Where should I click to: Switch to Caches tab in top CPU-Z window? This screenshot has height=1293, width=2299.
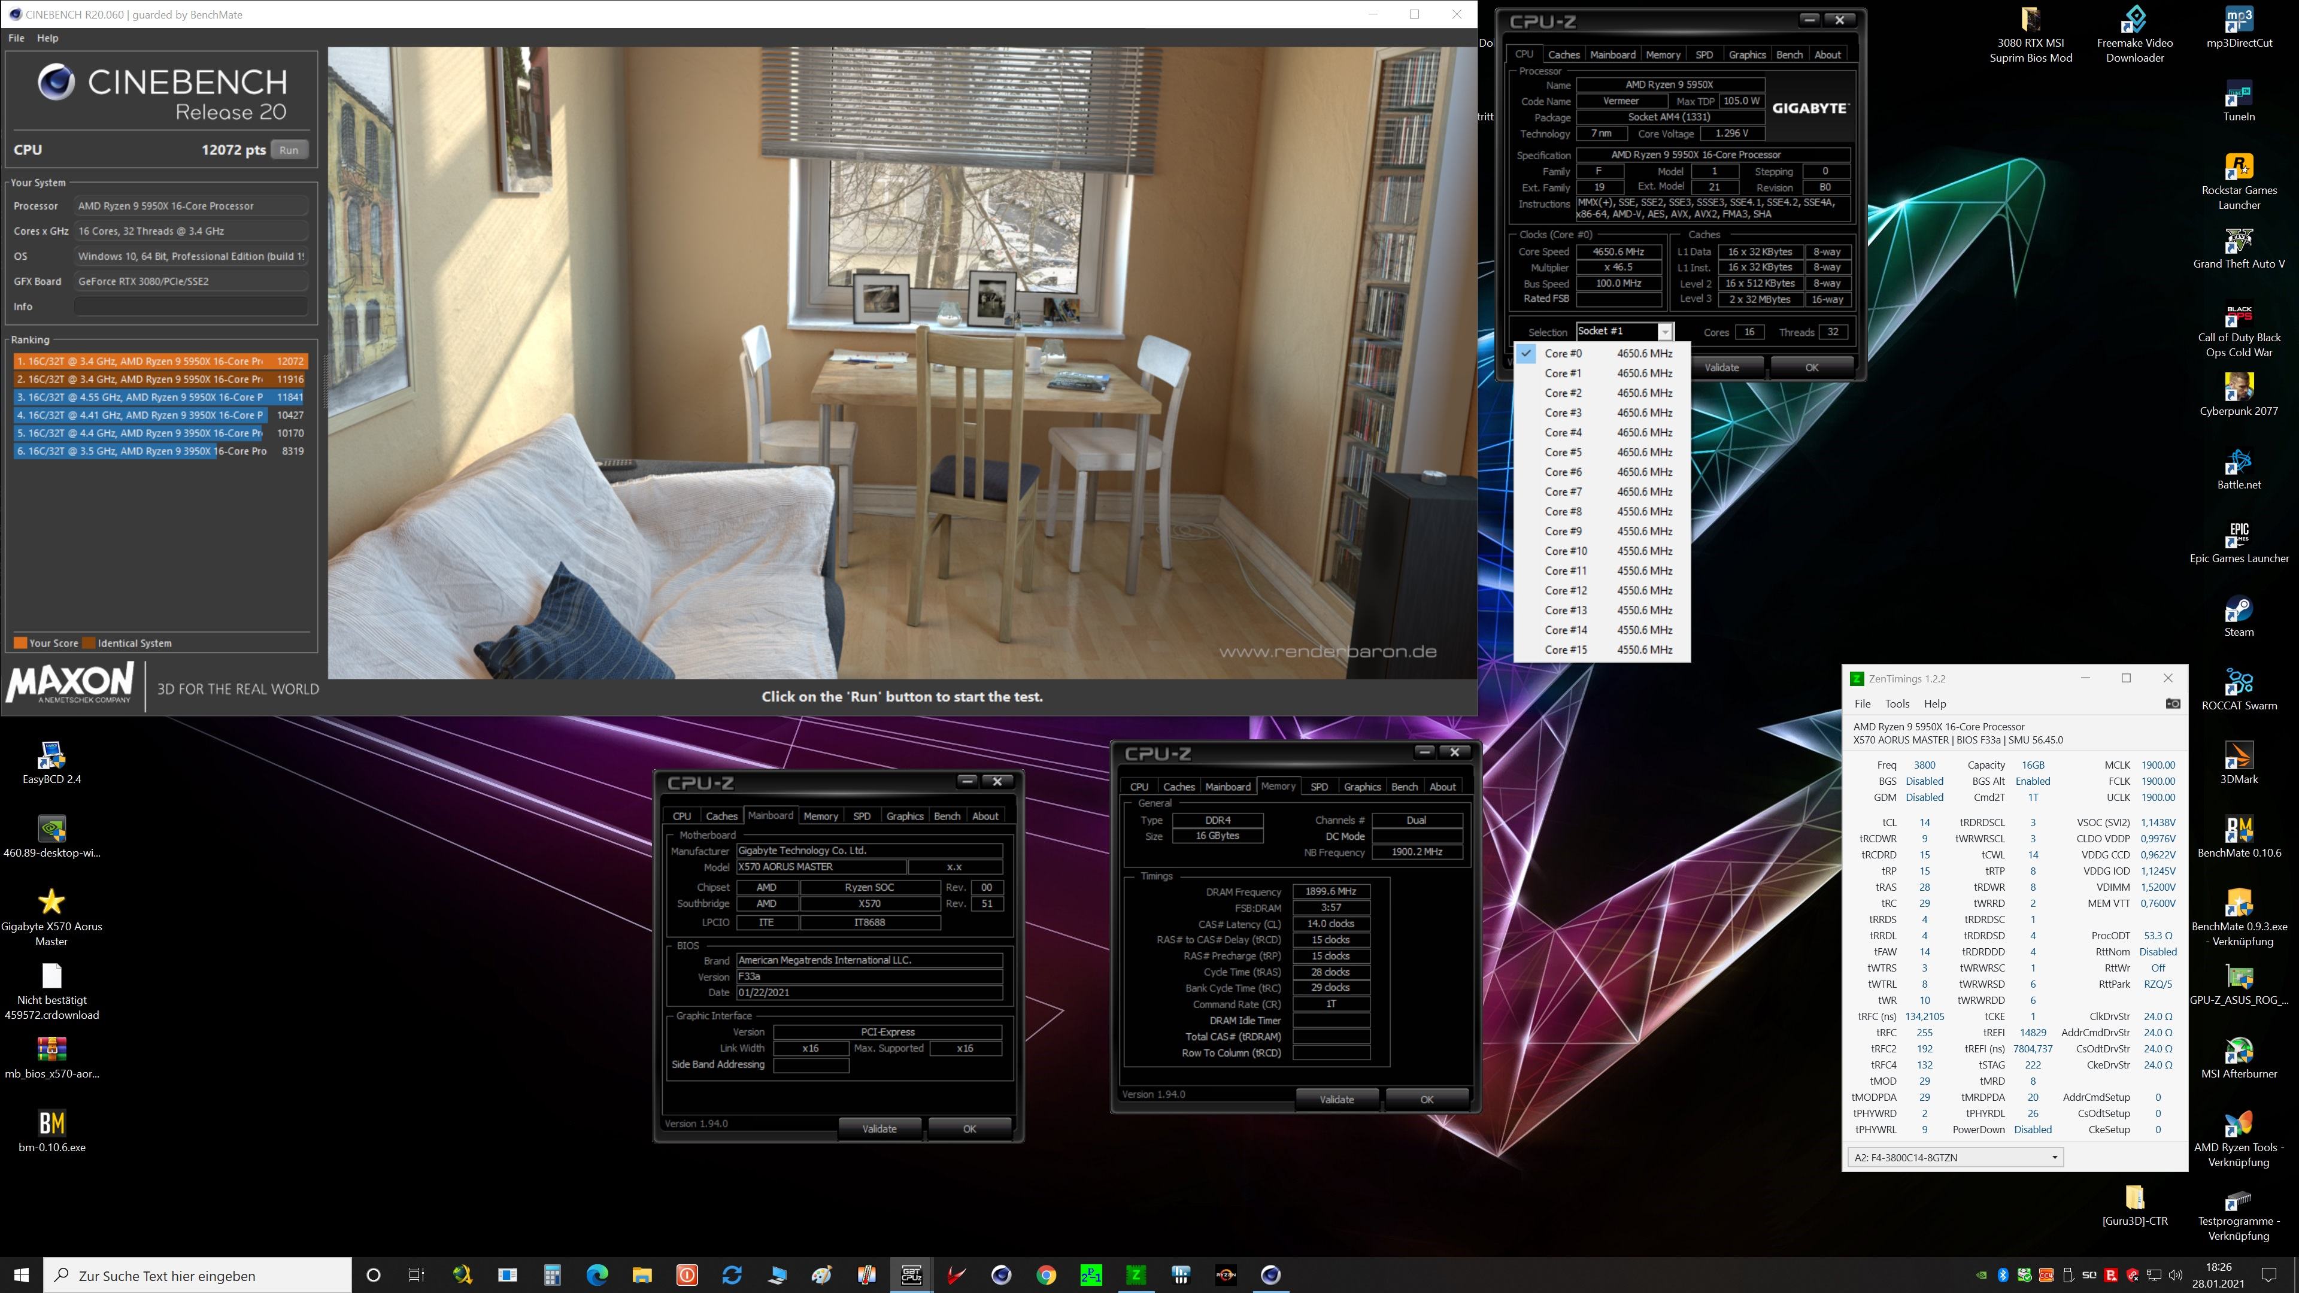tap(1564, 54)
